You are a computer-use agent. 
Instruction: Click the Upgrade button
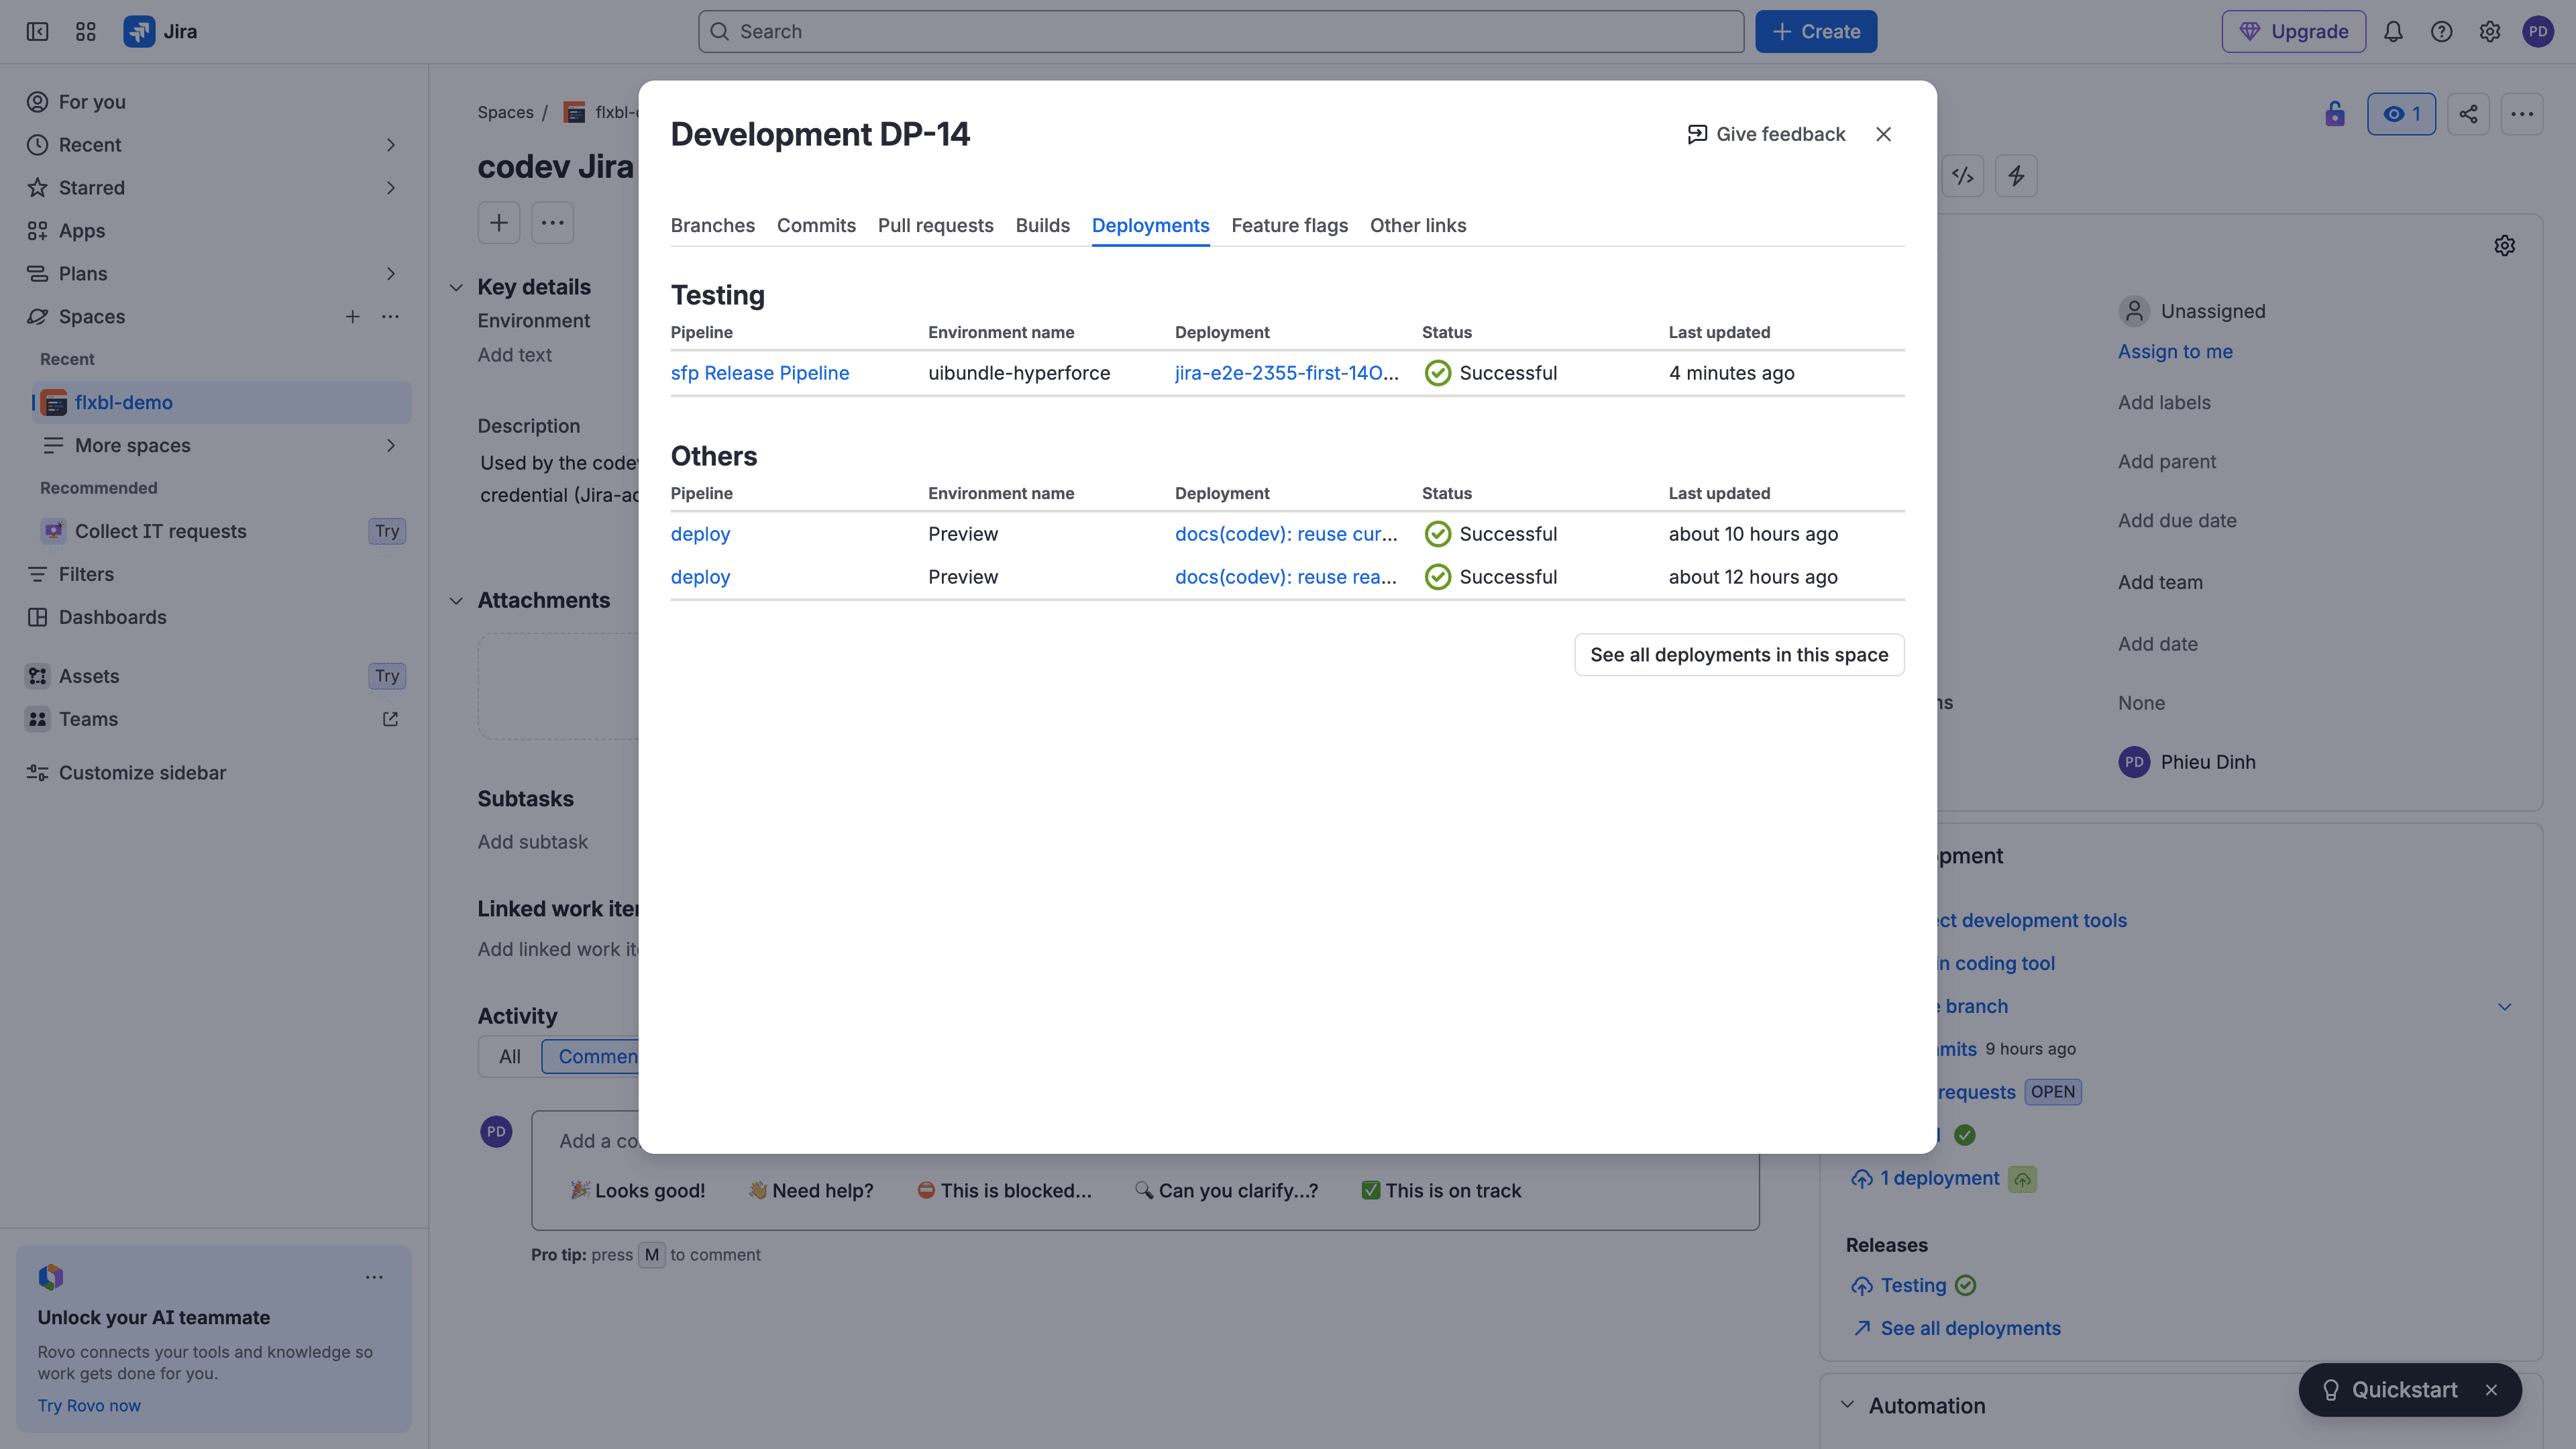pos(2293,31)
